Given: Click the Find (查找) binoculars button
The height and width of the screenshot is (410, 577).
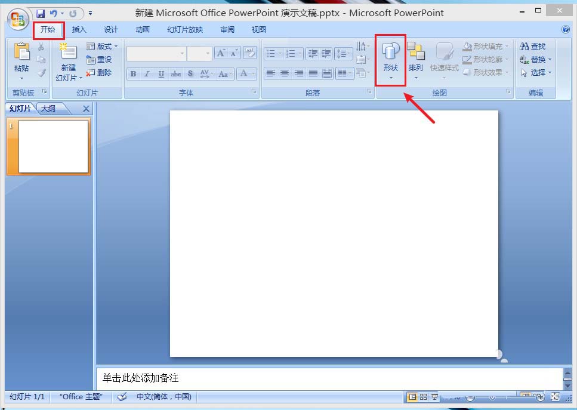Looking at the screenshot, I should point(532,47).
